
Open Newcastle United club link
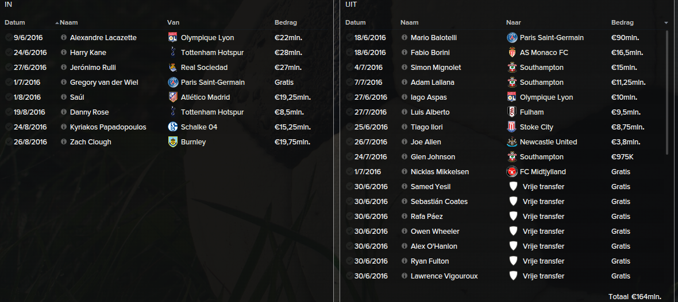point(548,142)
